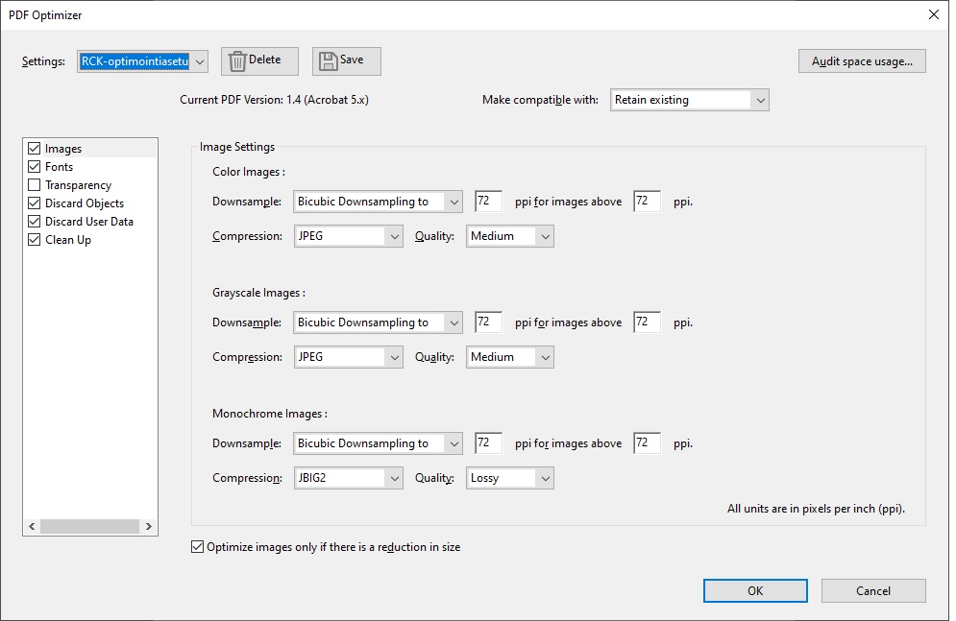
Task: Select Fonts in the category list
Action: coord(60,166)
